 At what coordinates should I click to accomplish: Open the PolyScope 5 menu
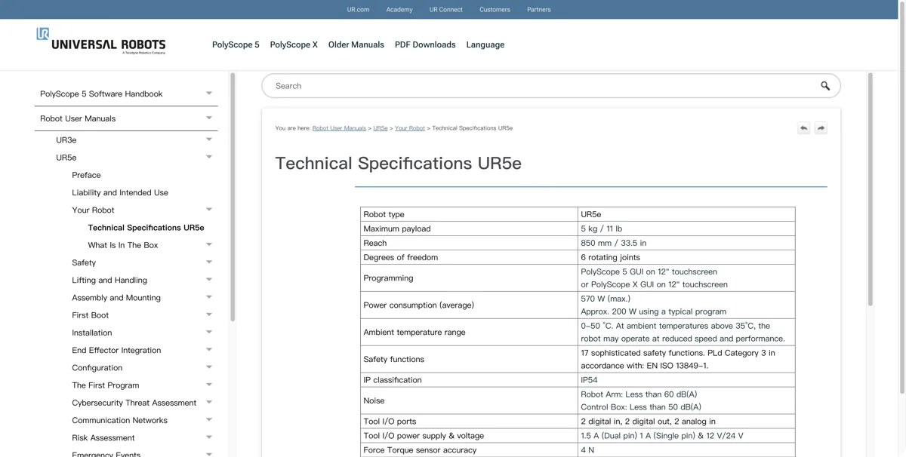tap(236, 44)
